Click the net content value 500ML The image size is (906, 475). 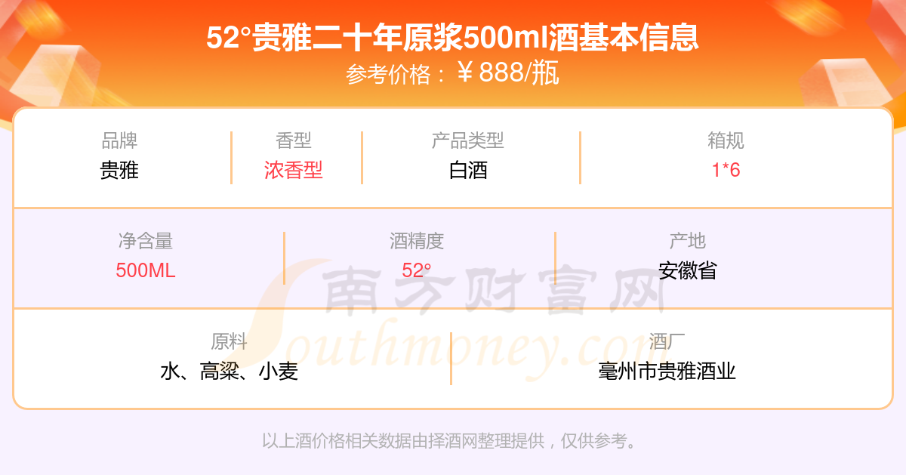click(146, 270)
